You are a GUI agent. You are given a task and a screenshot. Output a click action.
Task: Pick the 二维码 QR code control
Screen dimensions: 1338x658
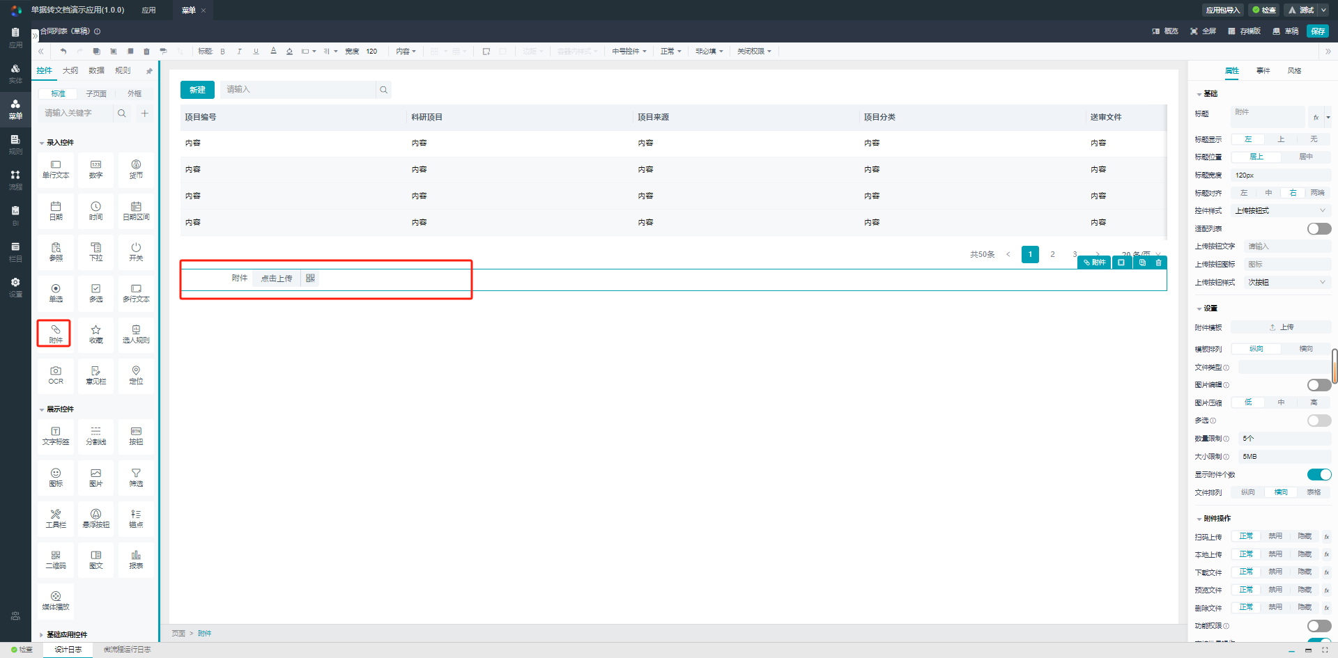click(x=56, y=559)
